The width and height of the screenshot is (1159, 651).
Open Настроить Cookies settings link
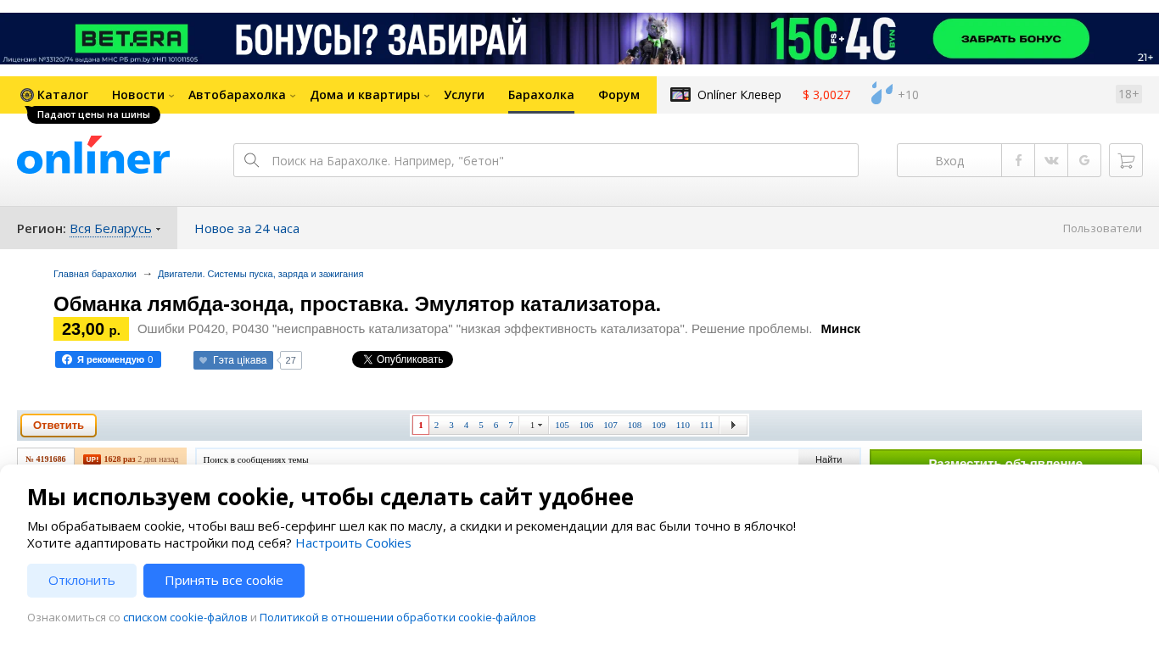(x=353, y=542)
